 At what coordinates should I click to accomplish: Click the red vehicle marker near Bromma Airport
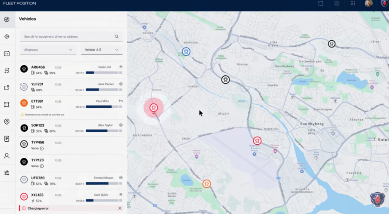257,141
